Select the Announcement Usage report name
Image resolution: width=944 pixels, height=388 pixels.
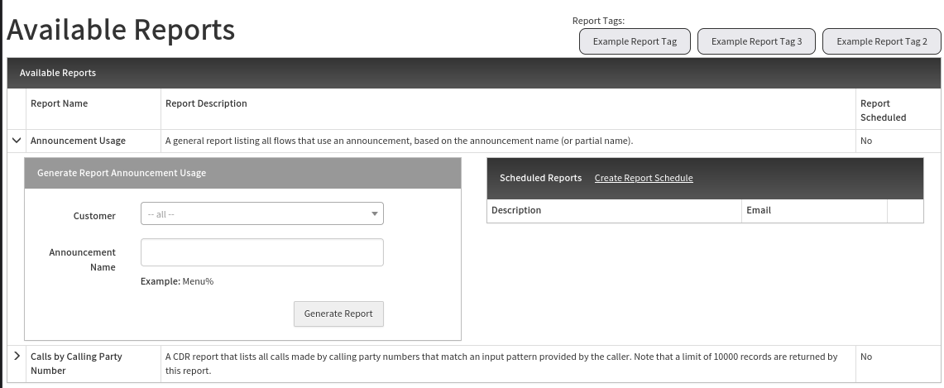[78, 141]
